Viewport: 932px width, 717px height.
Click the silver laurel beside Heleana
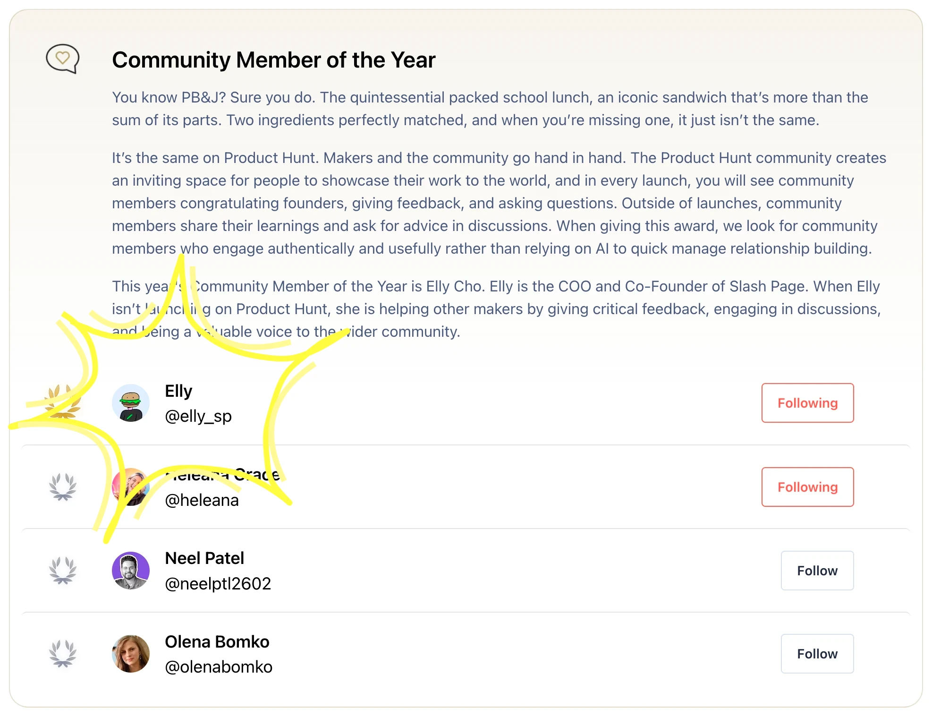point(62,487)
